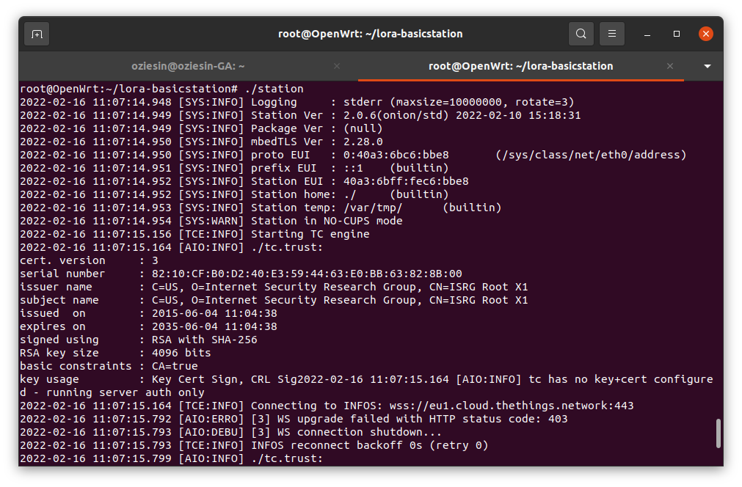
Task: Close the terminal window
Action: click(x=705, y=34)
